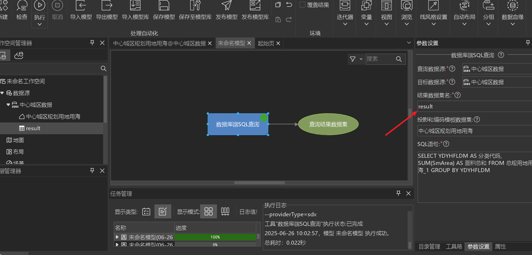
Task: Open the 目标数据源 combo box
Action: coord(497,82)
